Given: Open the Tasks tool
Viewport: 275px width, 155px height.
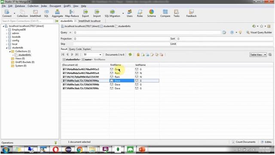Looking at the screenshot, I should [177, 13].
